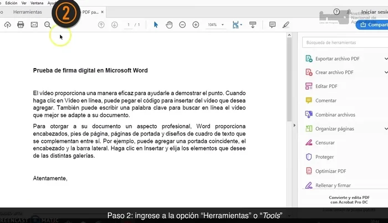Zoom in with the plus button
Image resolution: width=388 pixels, height=223 pixels.
pyautogui.click(x=196, y=25)
